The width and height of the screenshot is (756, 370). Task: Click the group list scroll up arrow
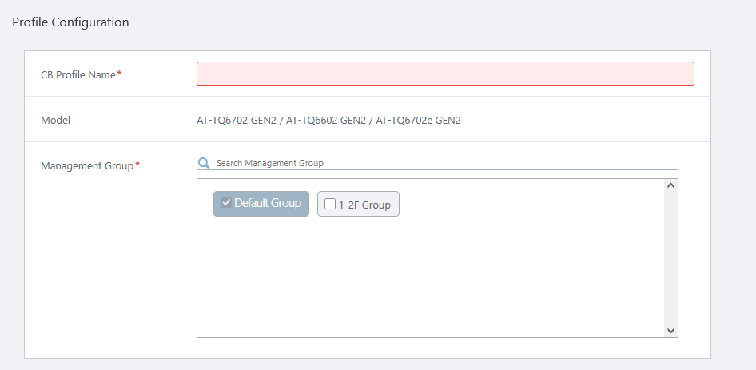[x=670, y=186]
